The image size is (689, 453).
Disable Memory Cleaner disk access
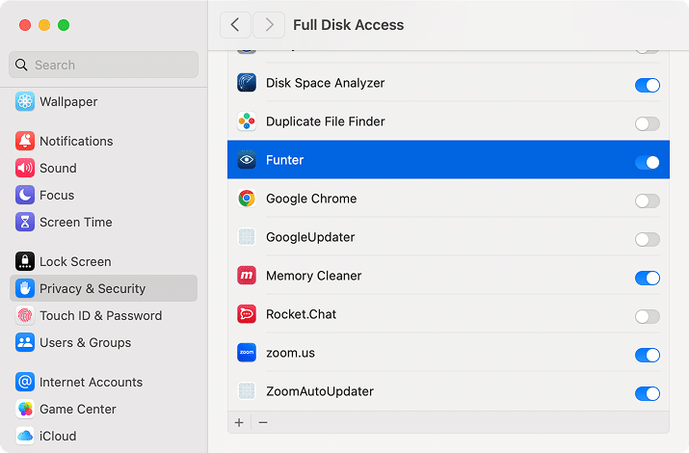pyautogui.click(x=648, y=278)
